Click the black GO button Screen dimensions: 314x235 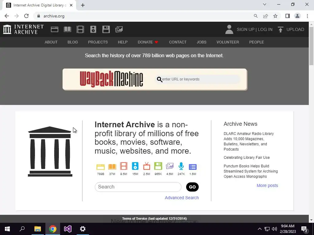tap(192, 187)
